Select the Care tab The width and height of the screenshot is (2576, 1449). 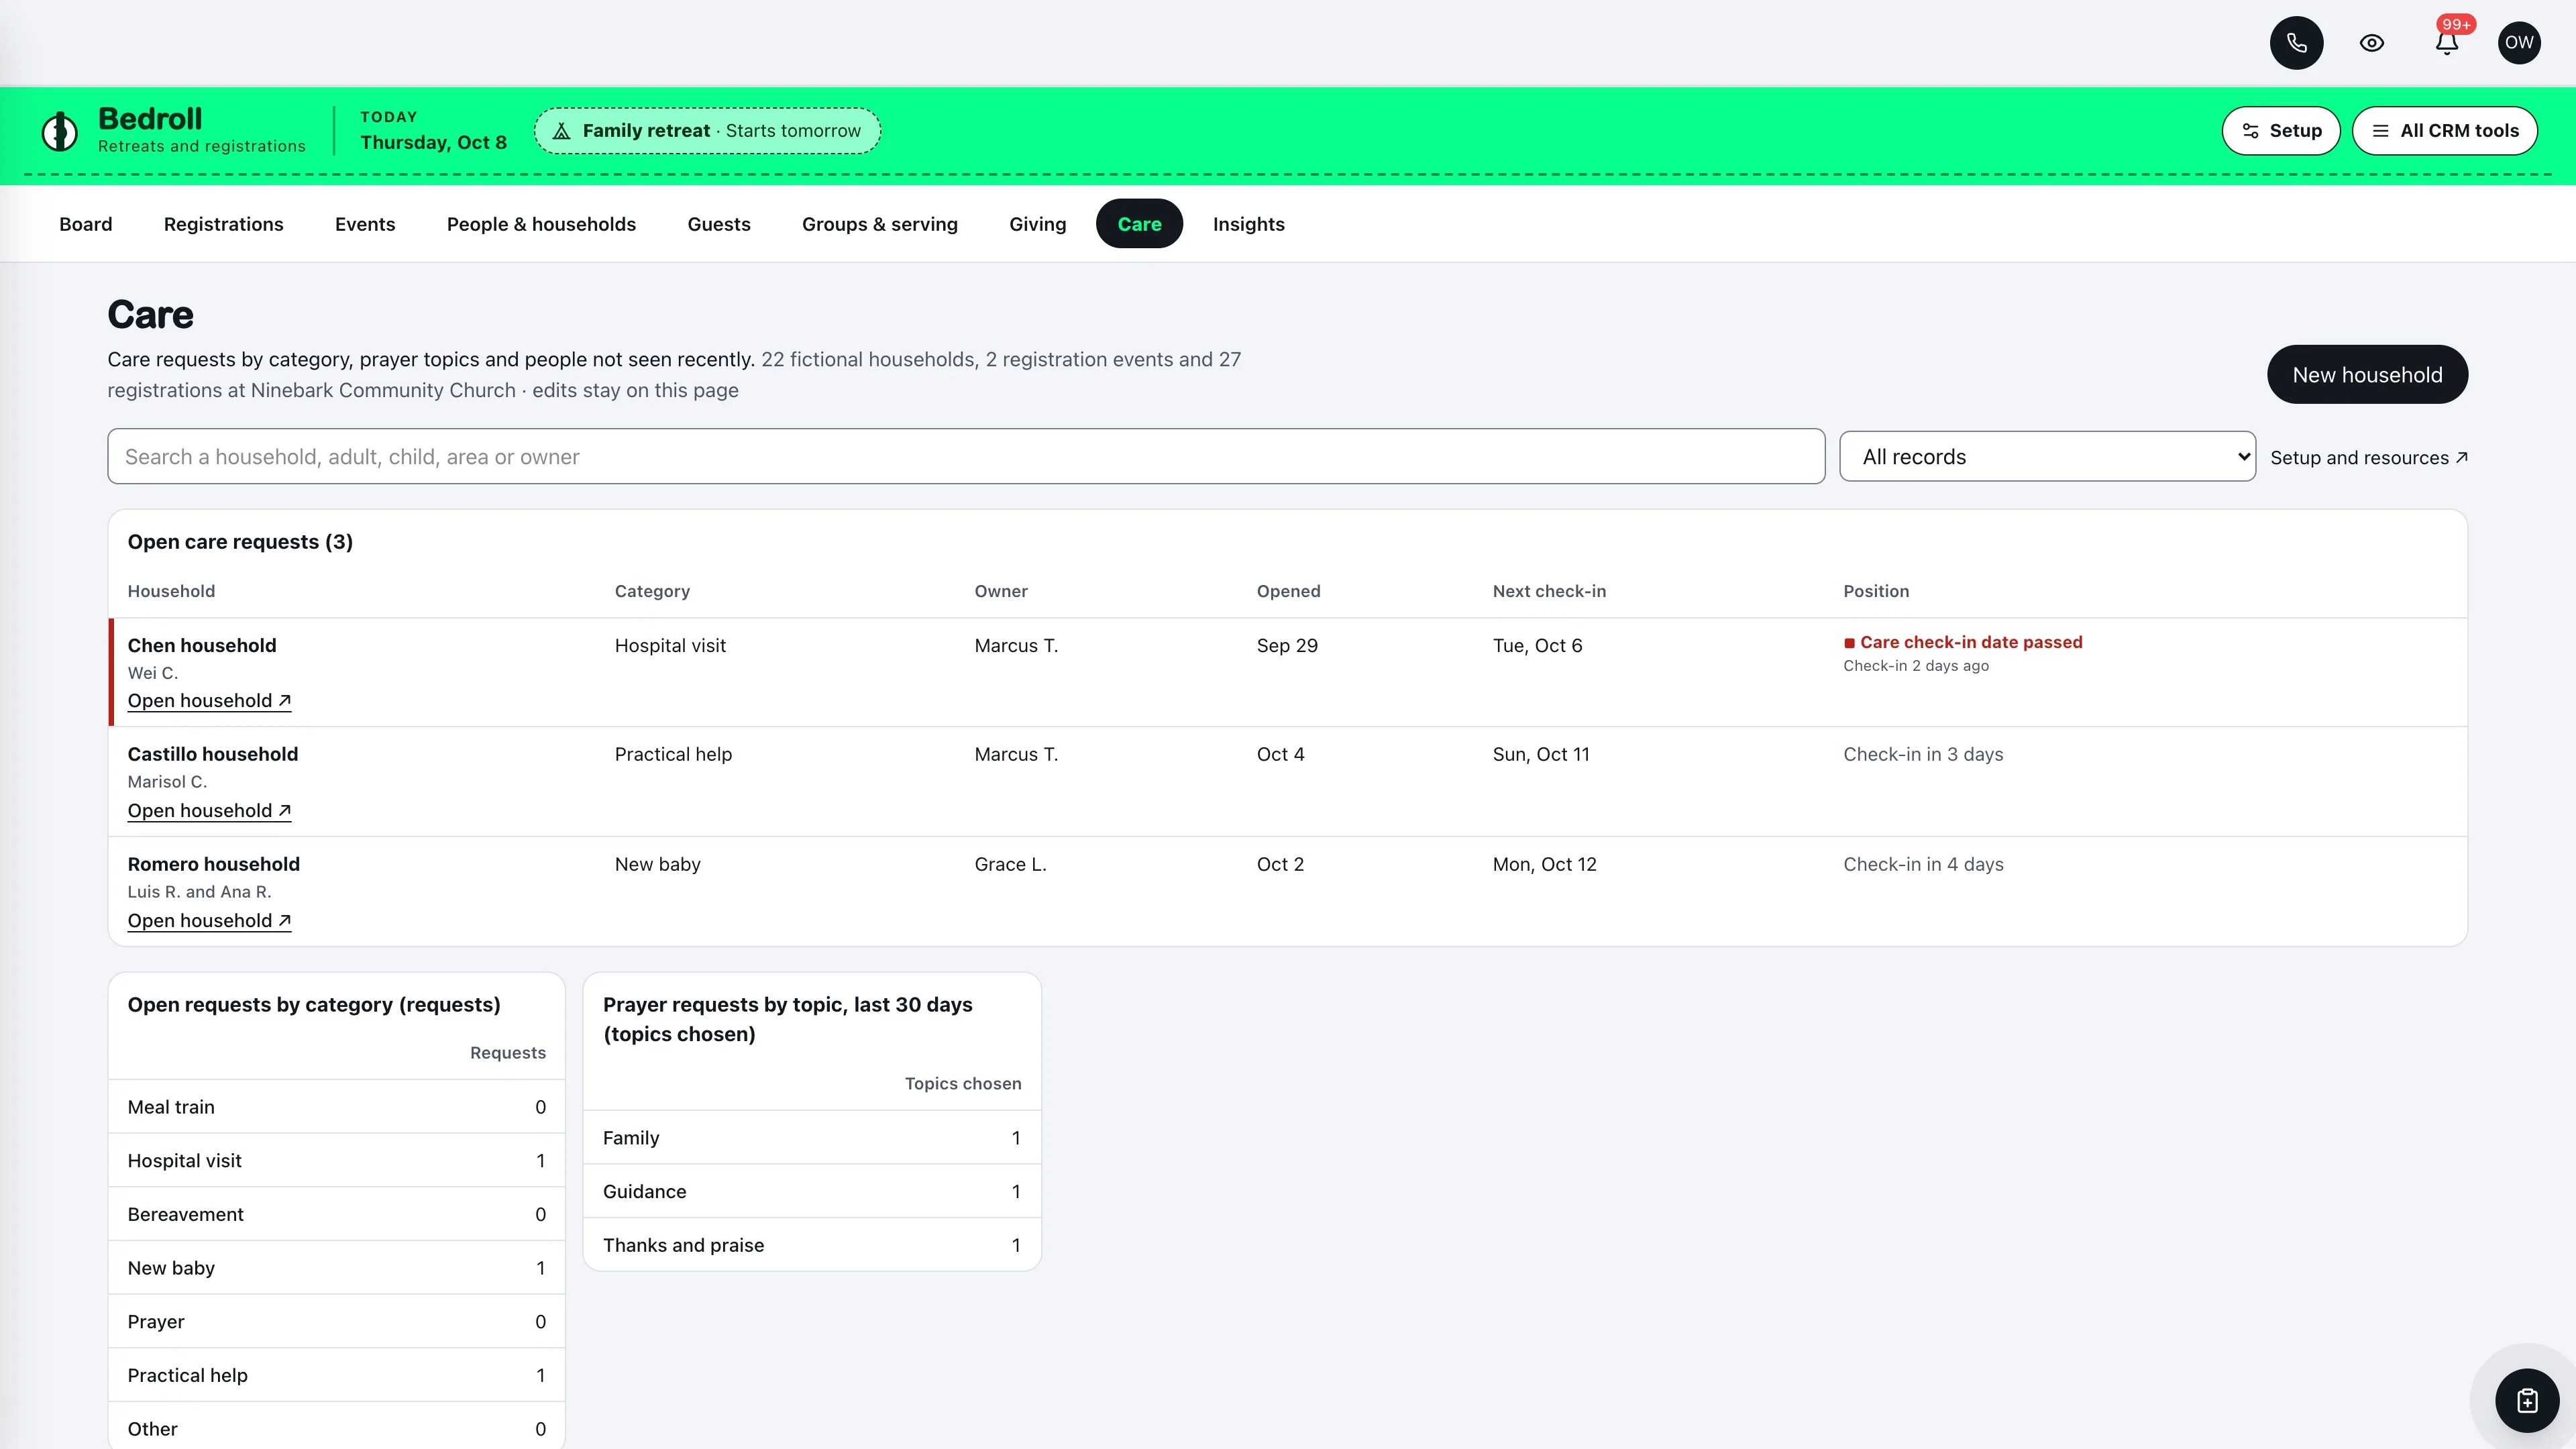1139,224
